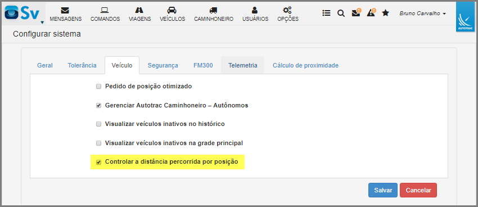This screenshot has height=207, width=478.
Task: Open the Viagens road icon
Action: click(x=139, y=10)
